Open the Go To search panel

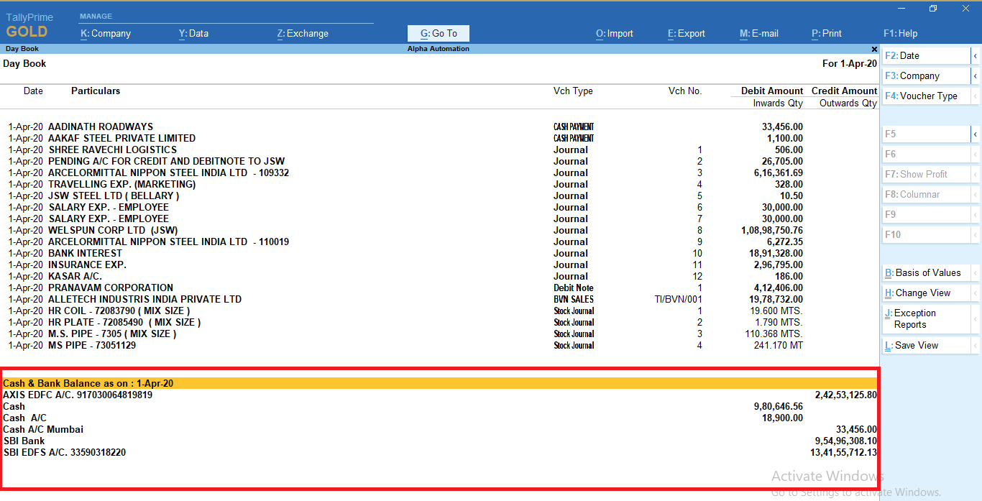pyautogui.click(x=438, y=33)
